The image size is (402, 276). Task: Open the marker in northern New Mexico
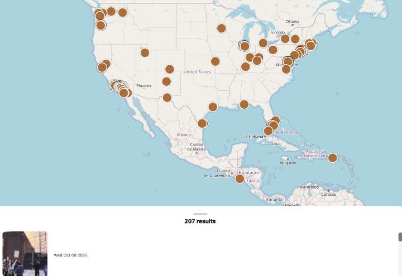pos(166,81)
